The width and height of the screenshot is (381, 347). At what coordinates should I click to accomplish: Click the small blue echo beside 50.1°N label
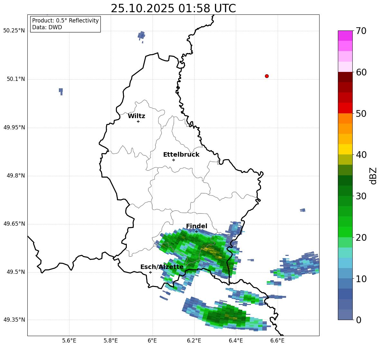coord(61,91)
